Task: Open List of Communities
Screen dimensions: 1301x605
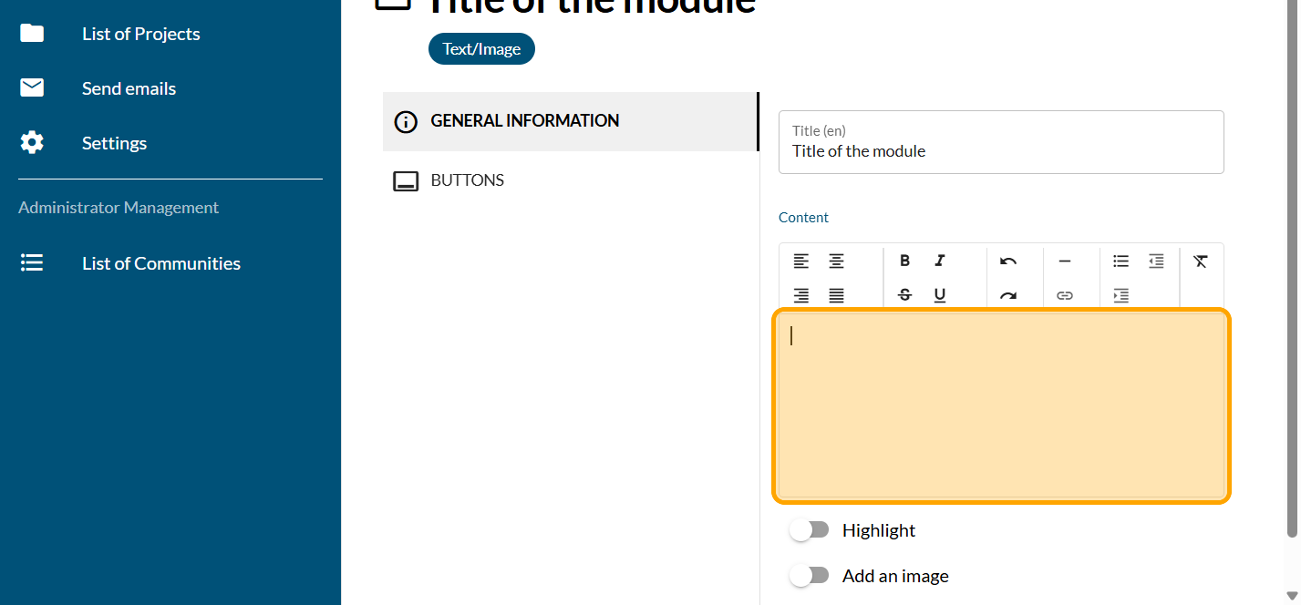Action: (160, 263)
